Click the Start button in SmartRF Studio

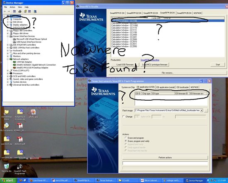click(x=218, y=64)
